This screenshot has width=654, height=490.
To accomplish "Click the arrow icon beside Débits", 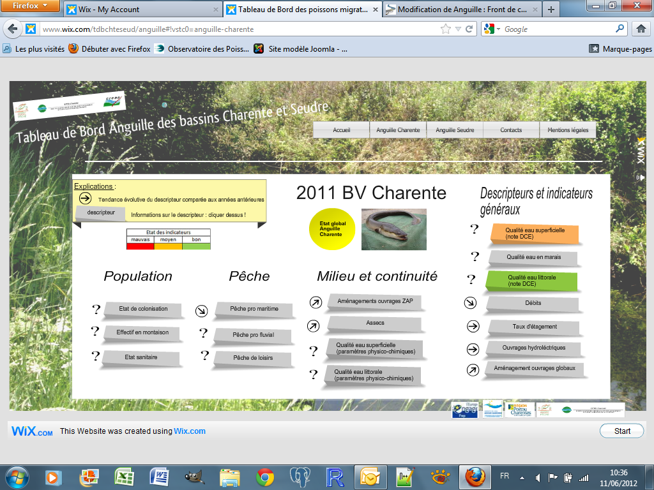I will click(471, 303).
